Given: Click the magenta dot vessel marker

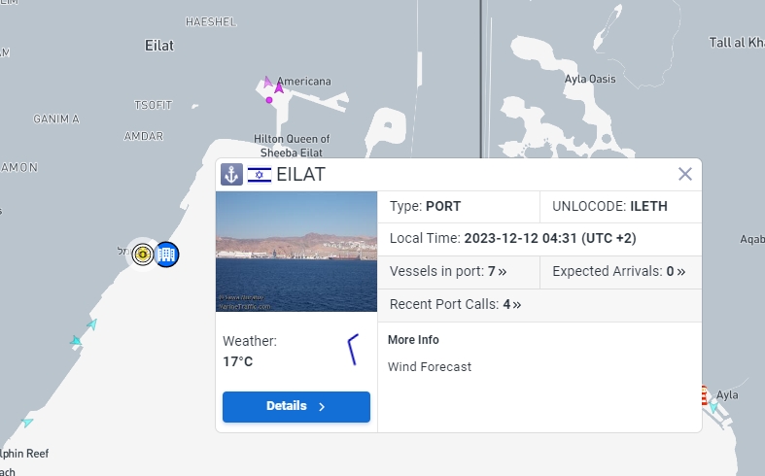Looking at the screenshot, I should point(269,100).
